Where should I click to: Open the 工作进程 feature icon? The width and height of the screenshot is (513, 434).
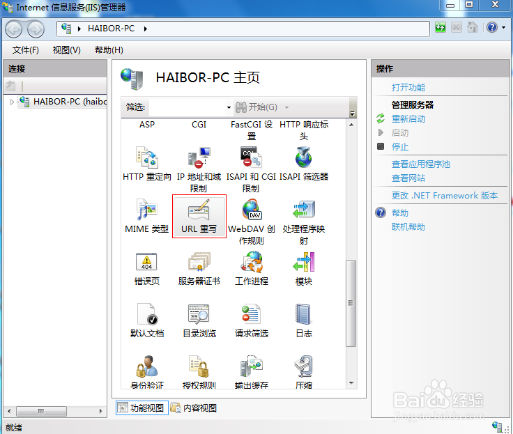point(251,262)
